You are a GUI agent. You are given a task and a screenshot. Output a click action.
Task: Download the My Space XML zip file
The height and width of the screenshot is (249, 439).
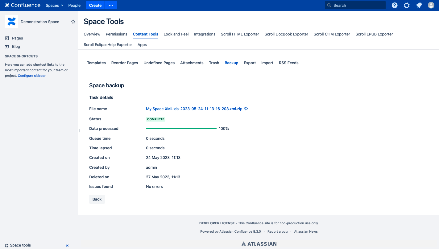[194, 109]
